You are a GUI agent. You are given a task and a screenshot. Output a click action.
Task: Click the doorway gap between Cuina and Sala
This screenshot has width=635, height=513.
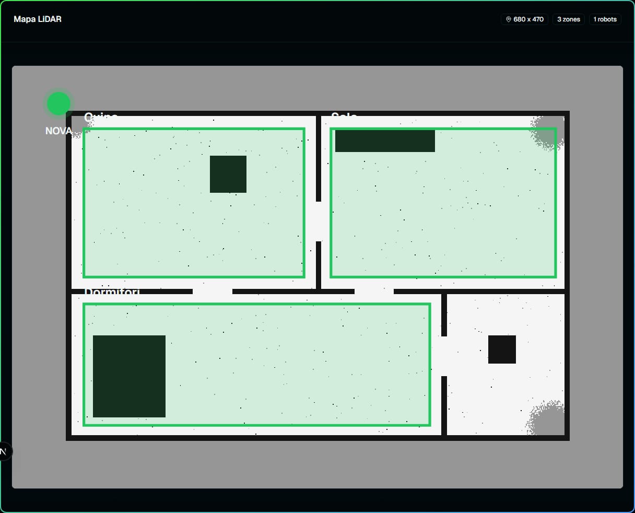click(319, 221)
